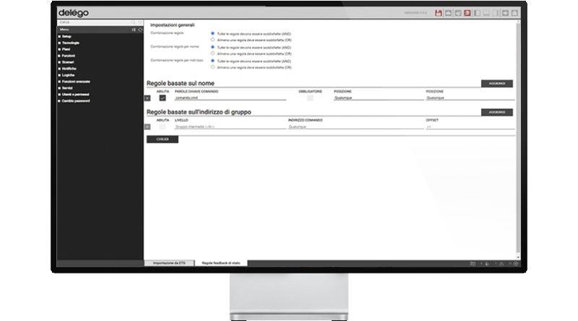Screen dimensions: 578x321
Task: Click the right-arrow icon in top toolbar
Action: point(505,13)
